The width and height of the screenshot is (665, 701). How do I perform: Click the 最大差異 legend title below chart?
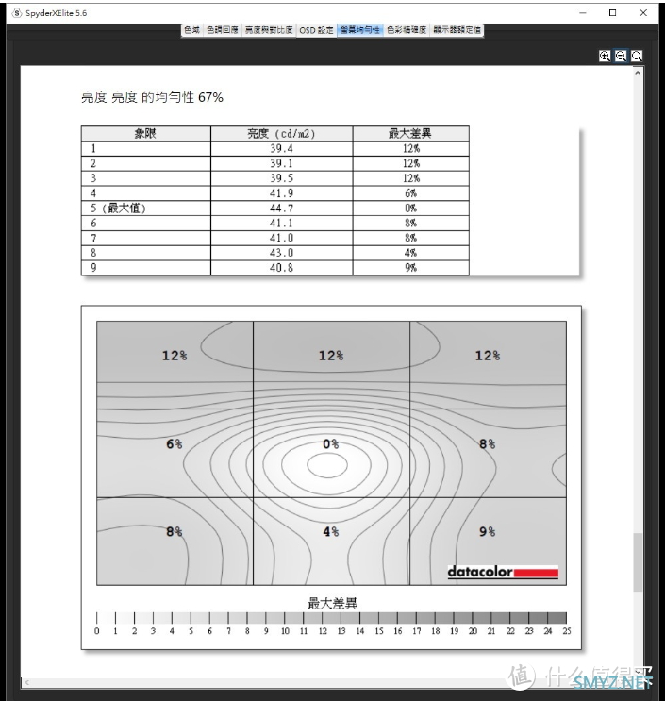coord(332,603)
